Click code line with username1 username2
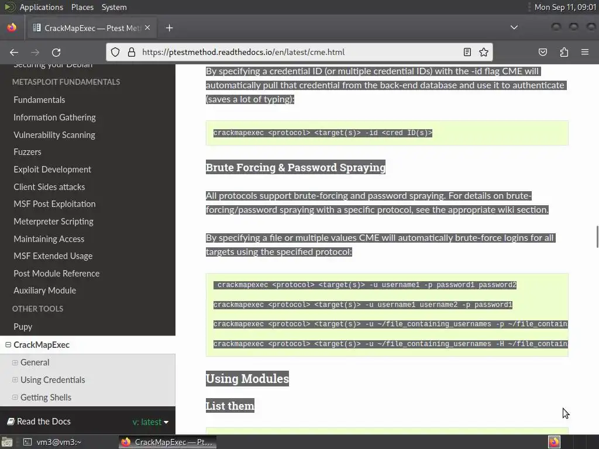This screenshot has width=599, height=449. click(x=363, y=305)
